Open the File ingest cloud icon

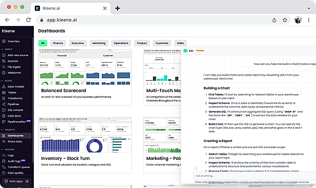(4, 67)
